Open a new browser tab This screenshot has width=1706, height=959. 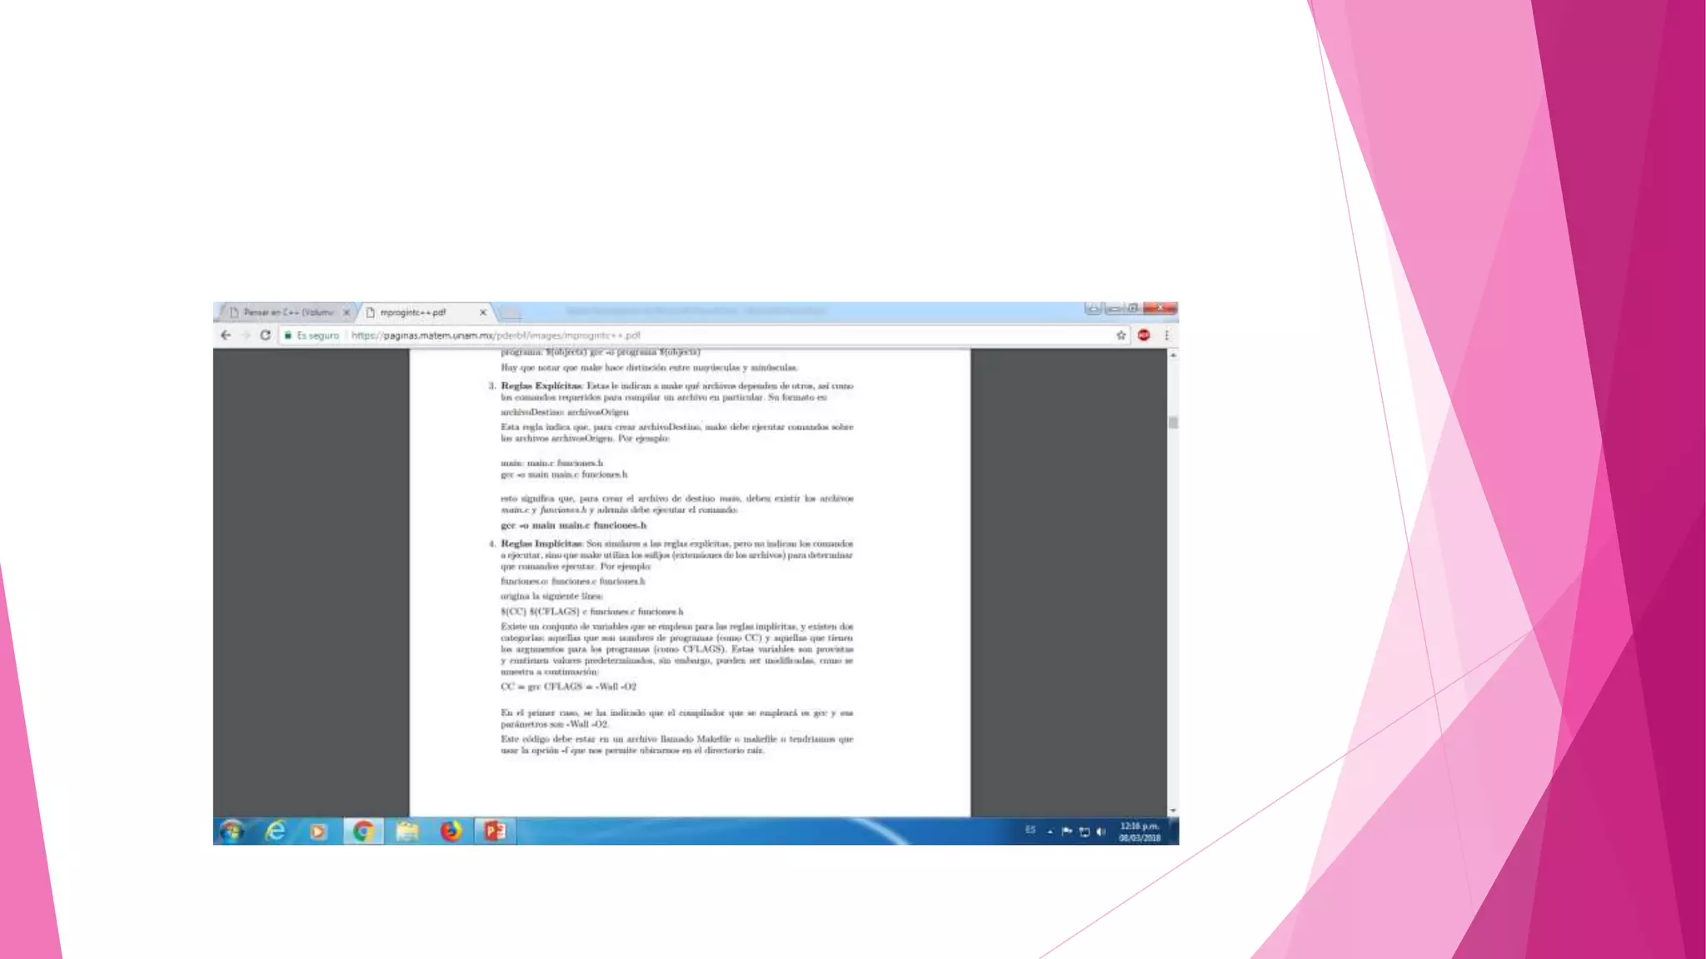pyautogui.click(x=511, y=313)
